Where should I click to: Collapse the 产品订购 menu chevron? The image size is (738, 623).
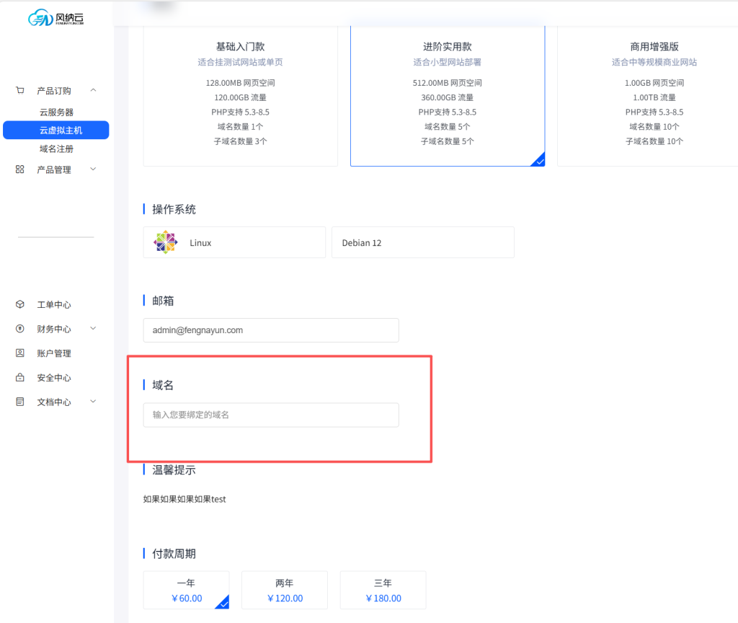click(x=93, y=91)
